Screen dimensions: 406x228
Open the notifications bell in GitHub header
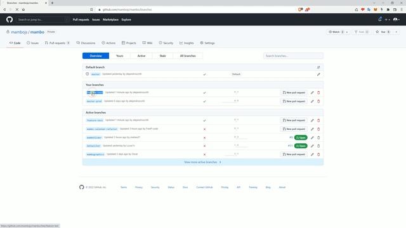point(380,20)
